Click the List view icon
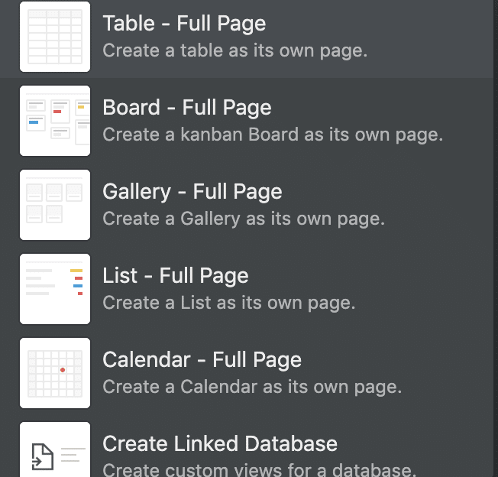The width and height of the screenshot is (498, 477). [x=55, y=289]
